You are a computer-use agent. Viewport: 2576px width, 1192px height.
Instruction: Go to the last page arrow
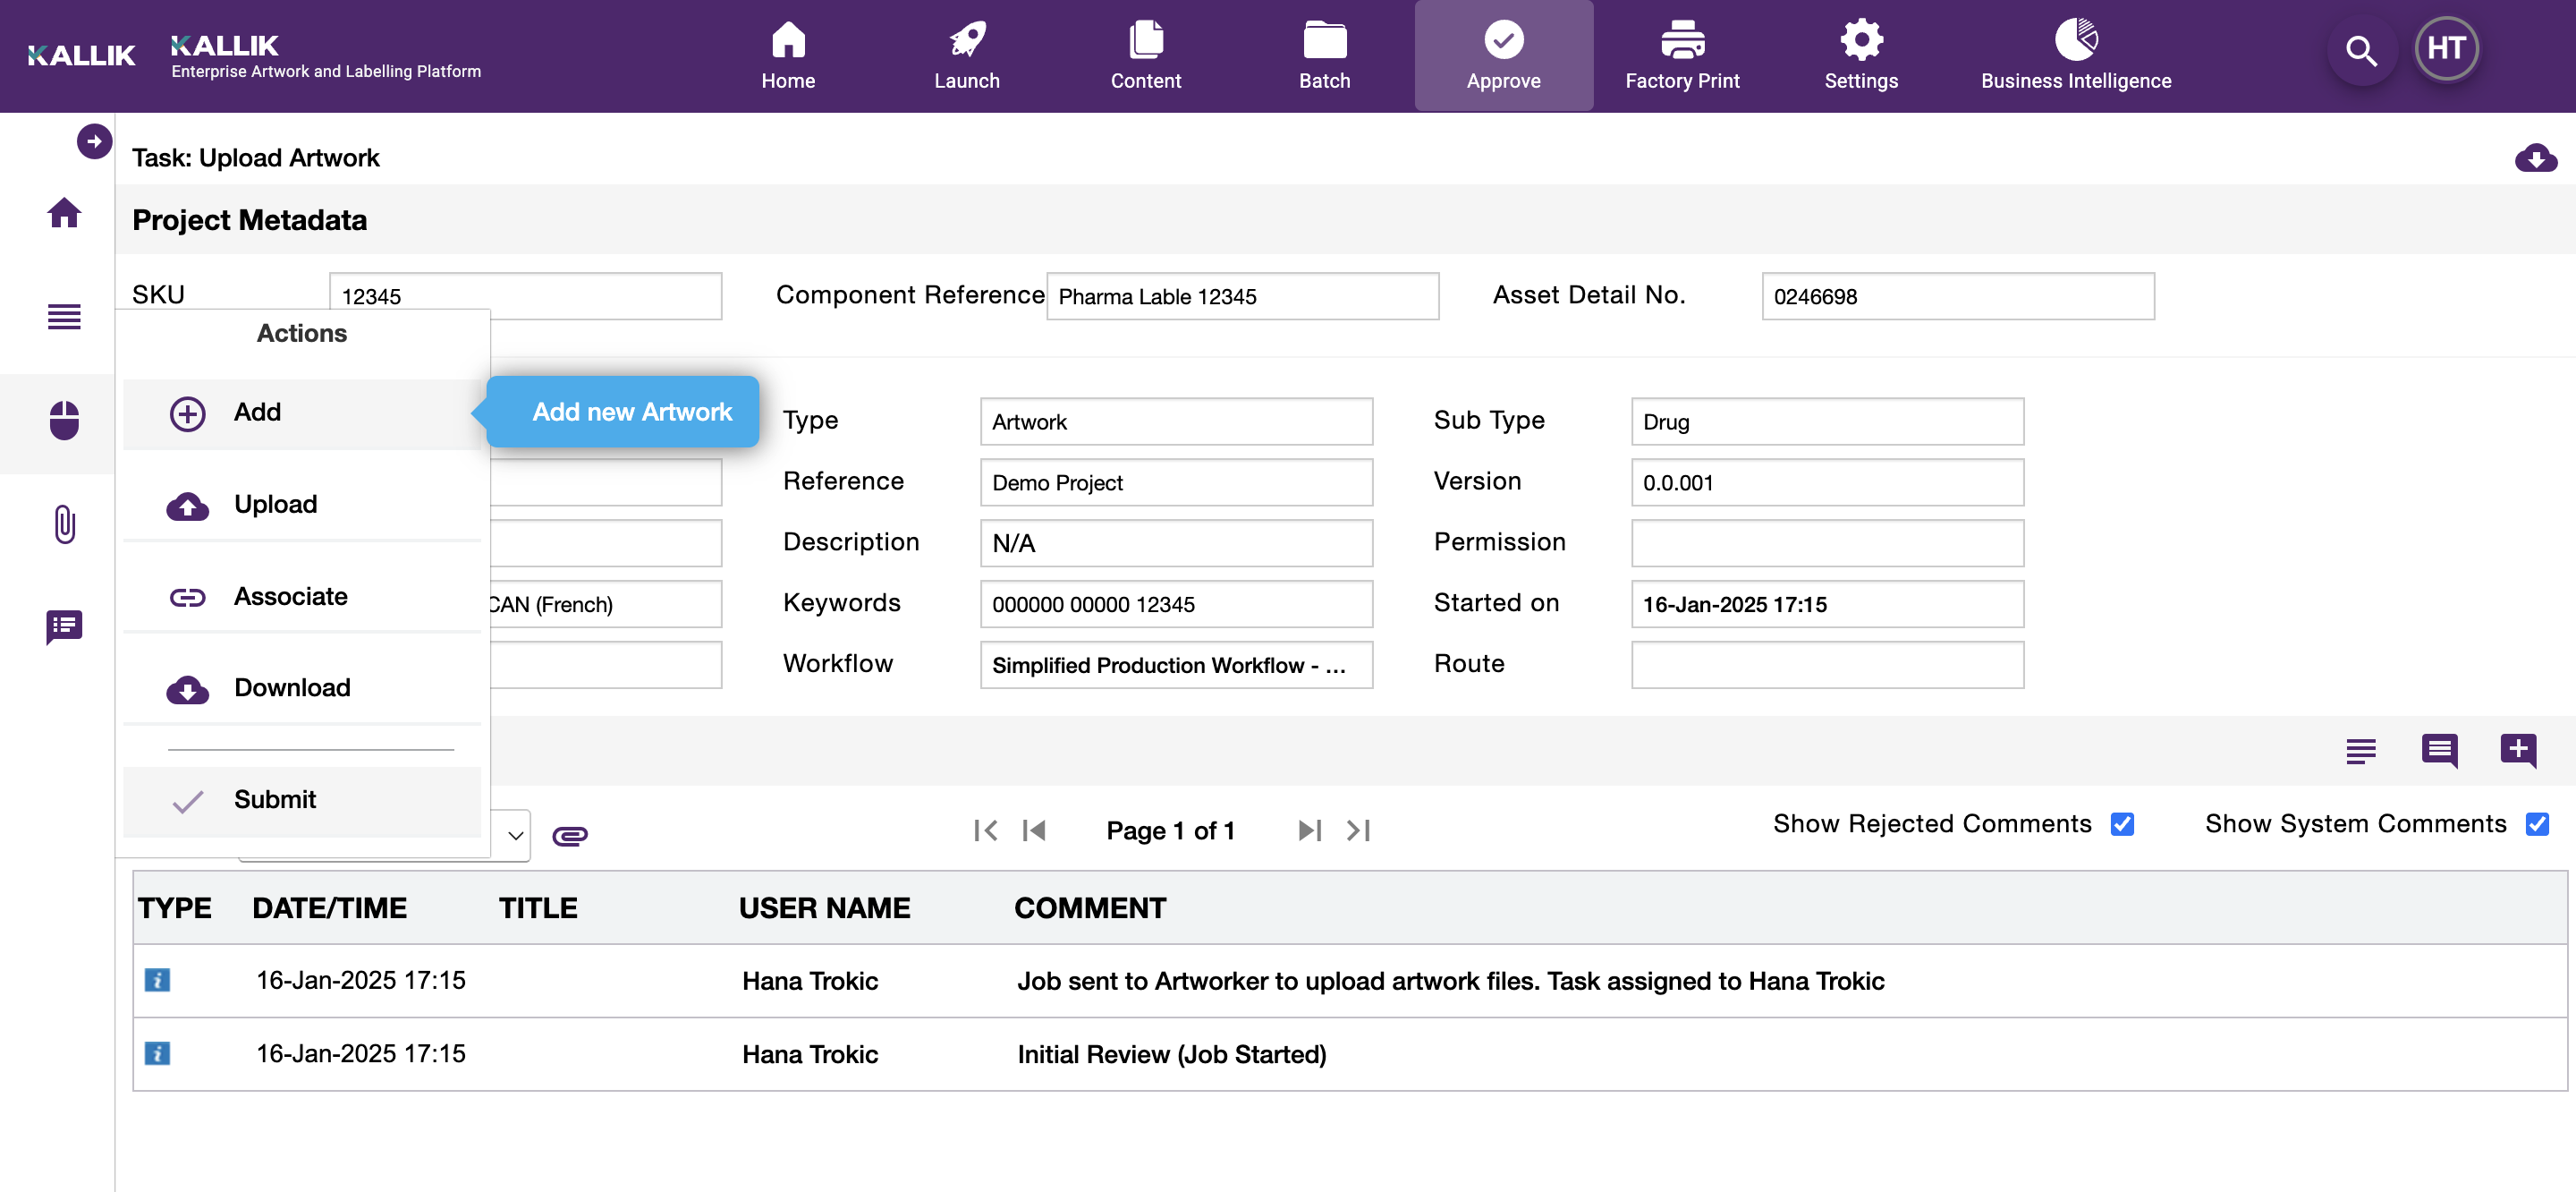1358,830
